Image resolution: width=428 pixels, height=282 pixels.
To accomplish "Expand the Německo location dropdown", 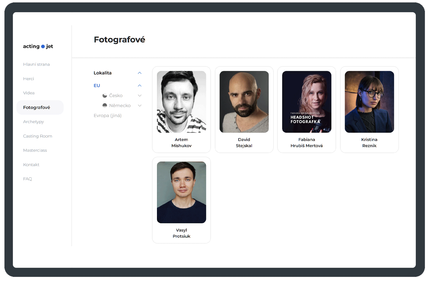I will pyautogui.click(x=140, y=106).
